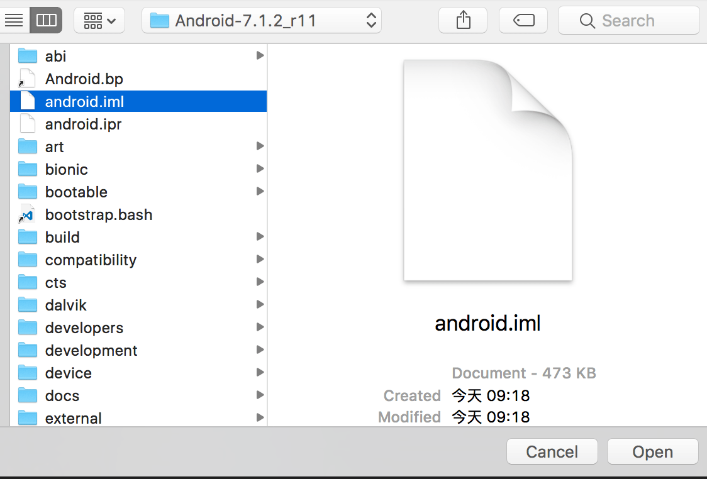Select the bootstrap.bash file icon
The height and width of the screenshot is (479, 707).
pos(28,215)
